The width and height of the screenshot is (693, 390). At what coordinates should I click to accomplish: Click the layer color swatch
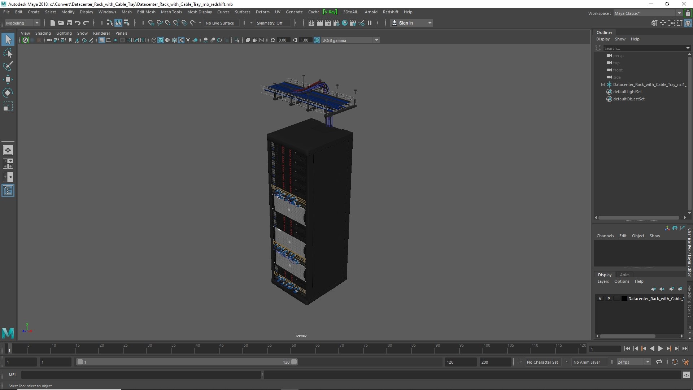coord(624,299)
